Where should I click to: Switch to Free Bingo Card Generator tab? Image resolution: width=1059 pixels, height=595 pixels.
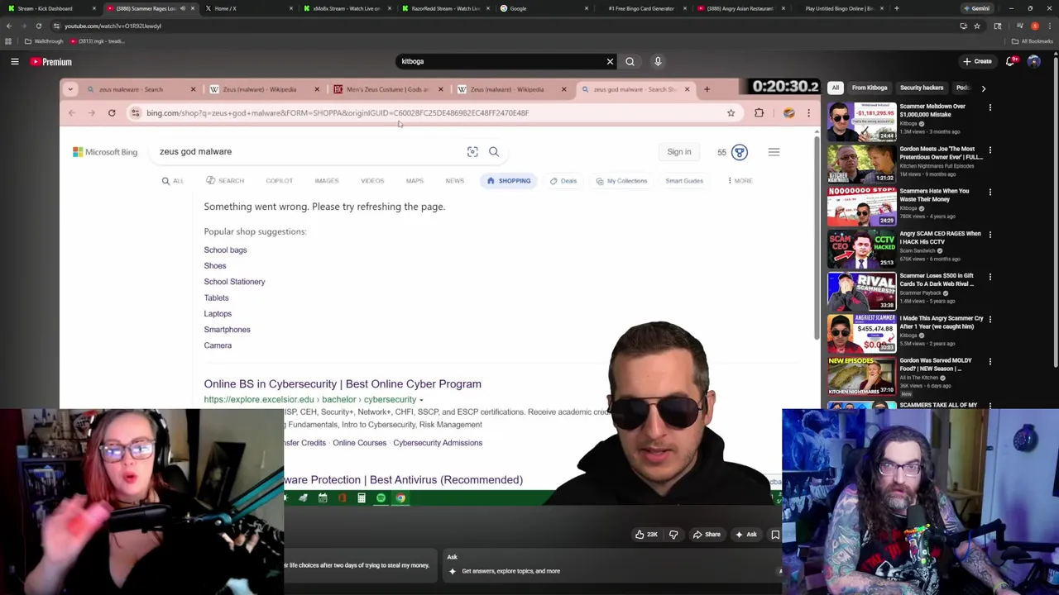click(x=641, y=8)
